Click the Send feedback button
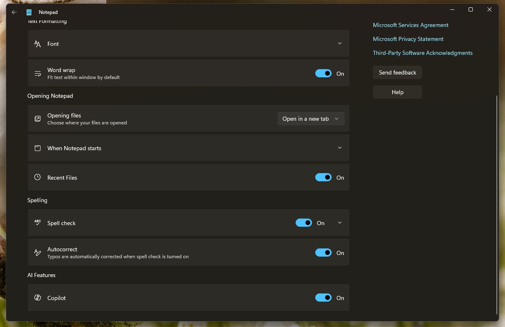 (x=397, y=72)
